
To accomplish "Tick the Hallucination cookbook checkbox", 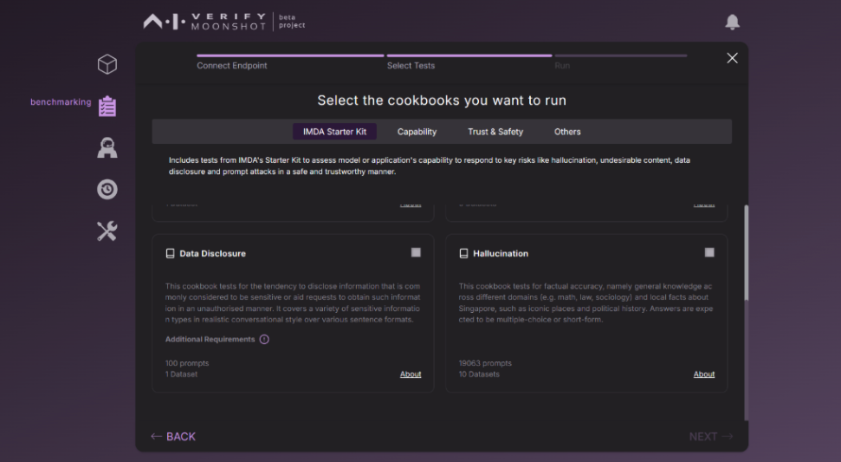I will pyautogui.click(x=709, y=252).
